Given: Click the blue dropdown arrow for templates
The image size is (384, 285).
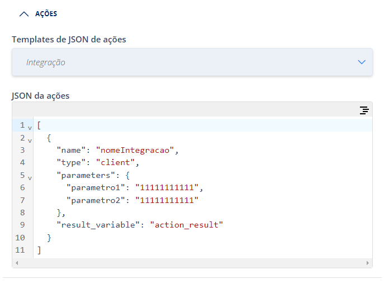Looking at the screenshot, I should coord(362,62).
